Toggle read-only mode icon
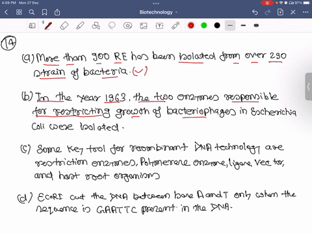This screenshot has height=234, width=312. click(x=32, y=26)
